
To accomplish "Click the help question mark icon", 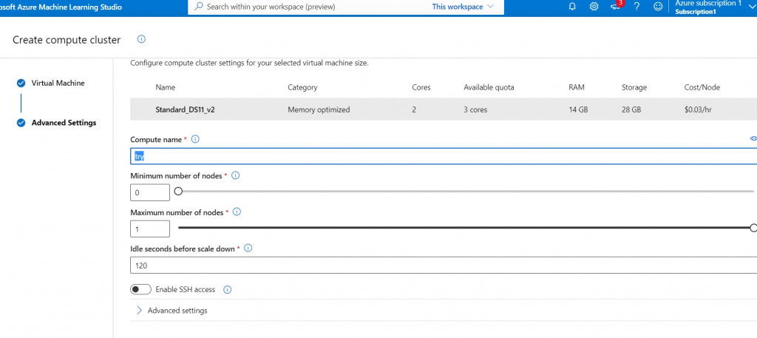I will [637, 7].
